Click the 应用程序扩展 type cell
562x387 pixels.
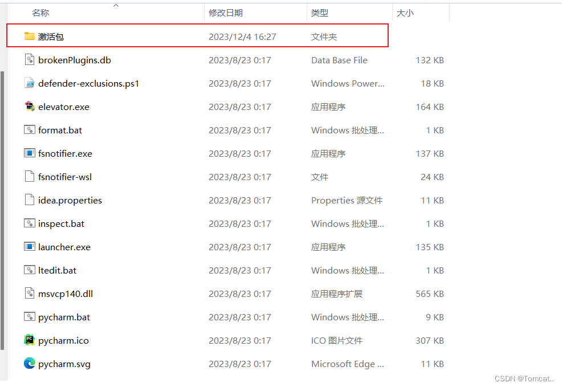pos(337,294)
